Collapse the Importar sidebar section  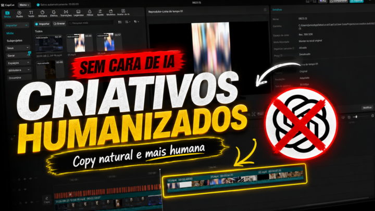click(17, 25)
